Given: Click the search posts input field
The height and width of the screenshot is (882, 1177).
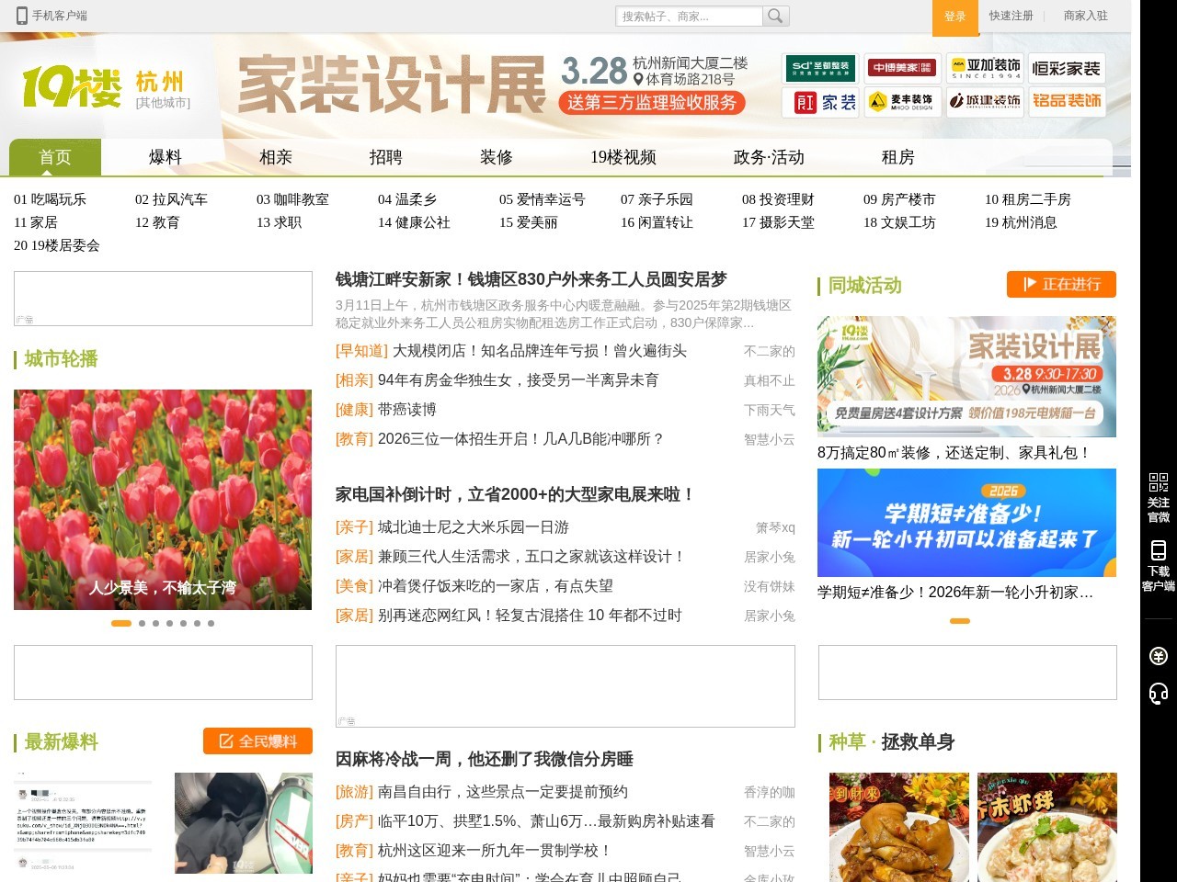Looking at the screenshot, I should click(689, 17).
